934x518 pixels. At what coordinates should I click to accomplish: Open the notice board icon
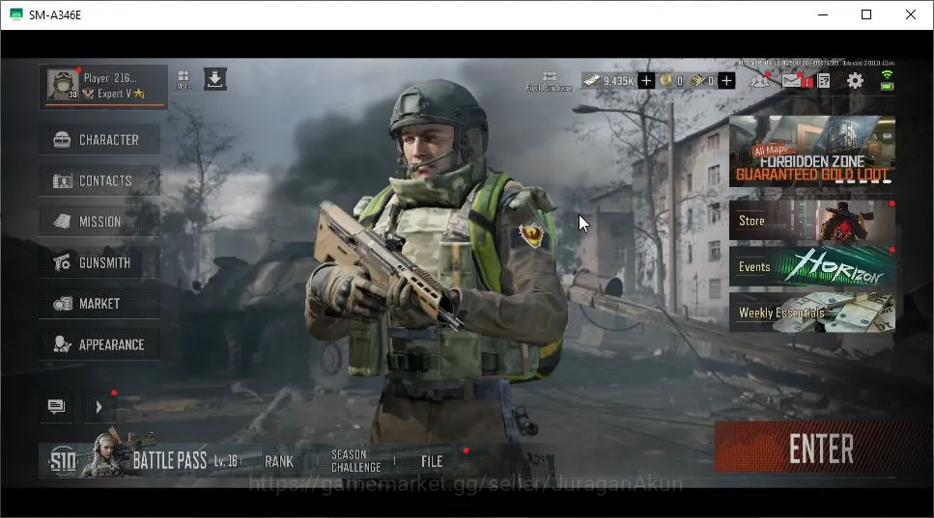coord(824,80)
